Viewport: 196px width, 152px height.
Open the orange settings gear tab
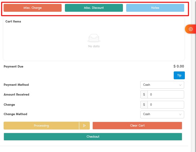click(x=190, y=29)
